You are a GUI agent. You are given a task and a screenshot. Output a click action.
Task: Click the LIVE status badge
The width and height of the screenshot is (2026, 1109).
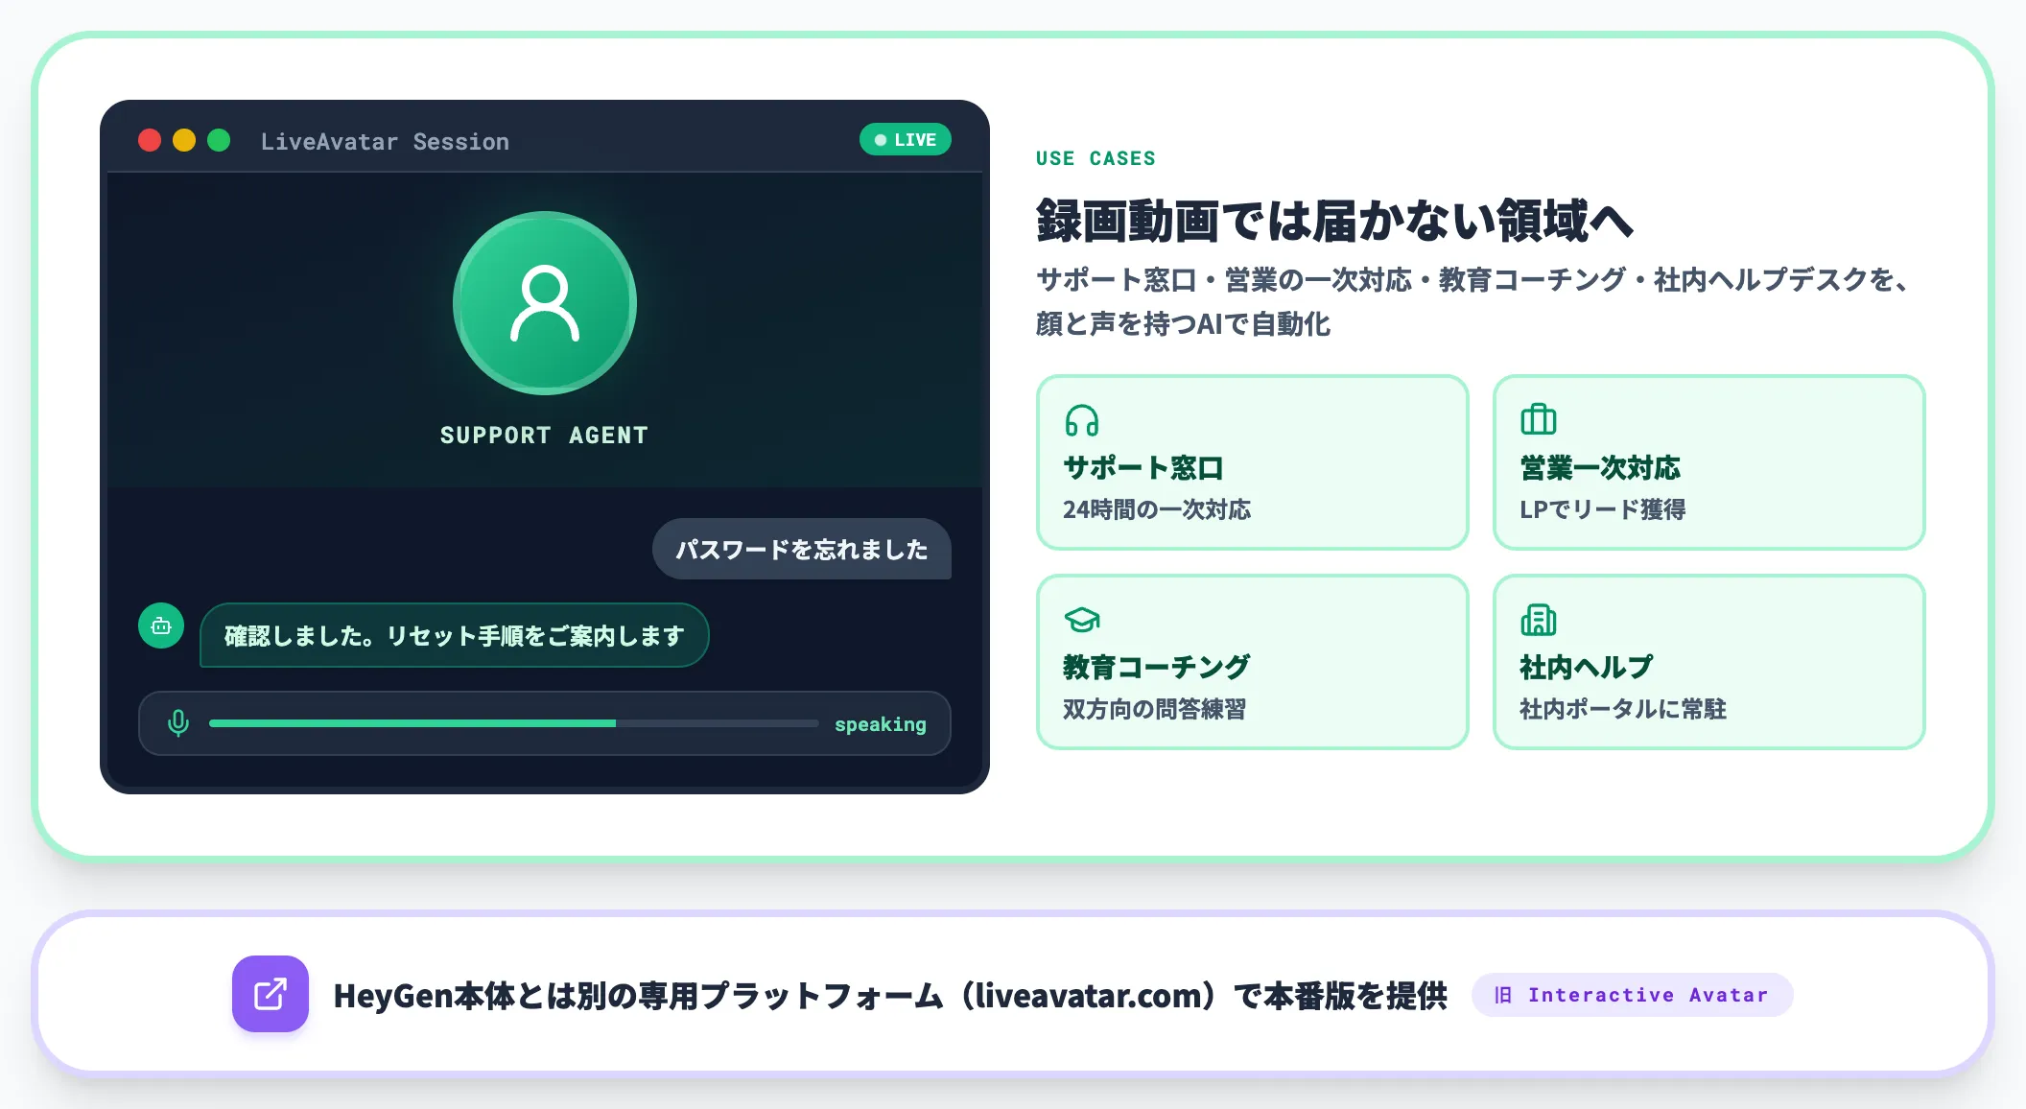click(905, 139)
